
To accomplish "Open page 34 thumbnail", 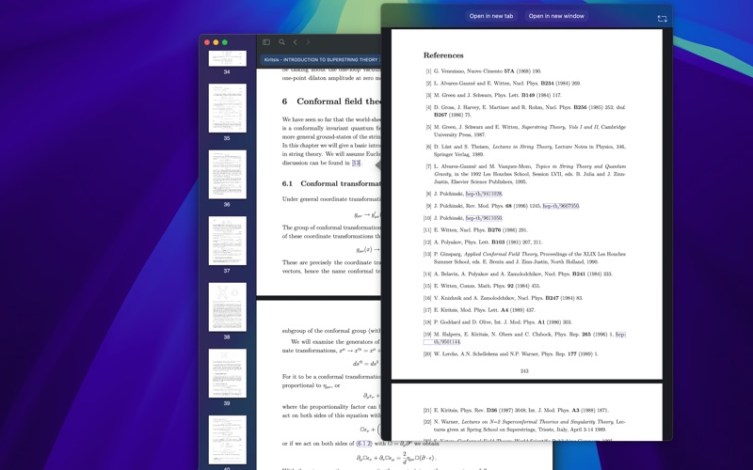I will 227,58.
